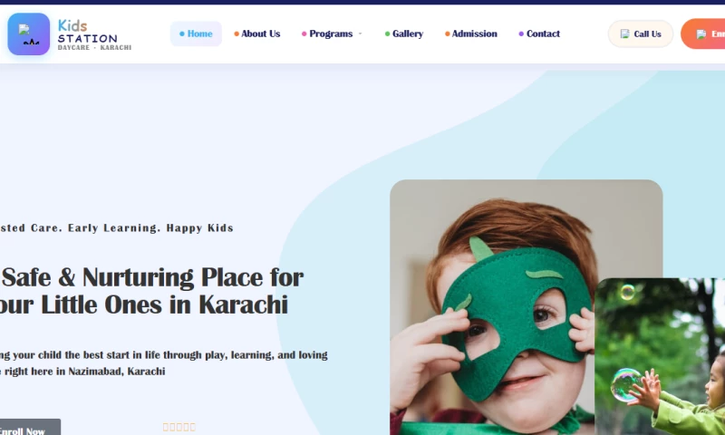The width and height of the screenshot is (725, 435).
Task: Open the Home menu item
Action: coord(196,34)
